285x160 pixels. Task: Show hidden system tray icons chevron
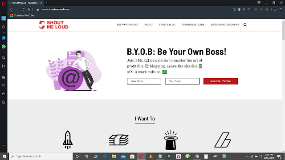pos(247,156)
